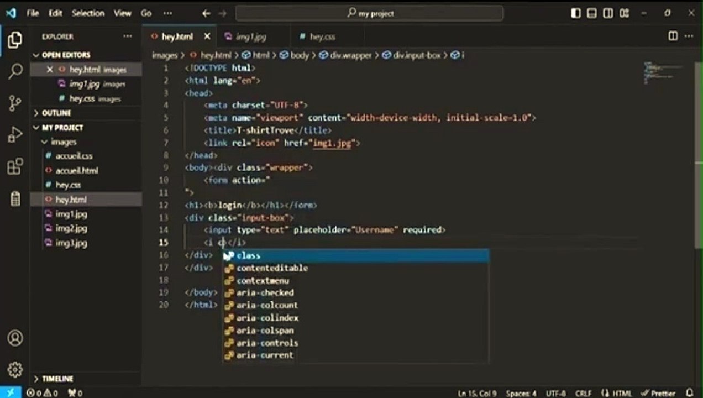Choose aria-colcount suggestion
Screen dimensions: 703x398
(356, 305)
